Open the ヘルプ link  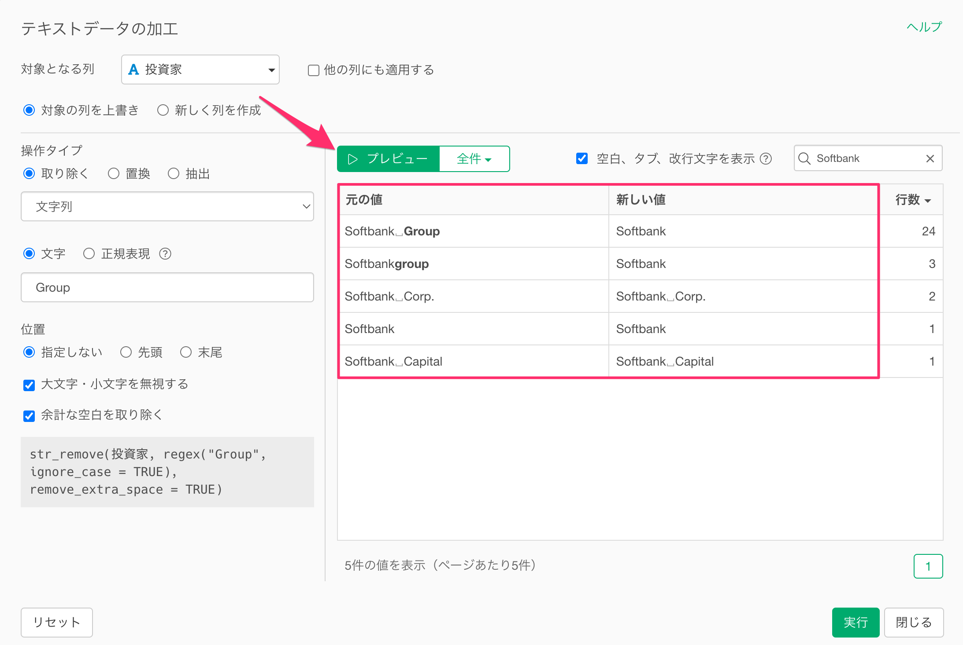[x=924, y=27]
